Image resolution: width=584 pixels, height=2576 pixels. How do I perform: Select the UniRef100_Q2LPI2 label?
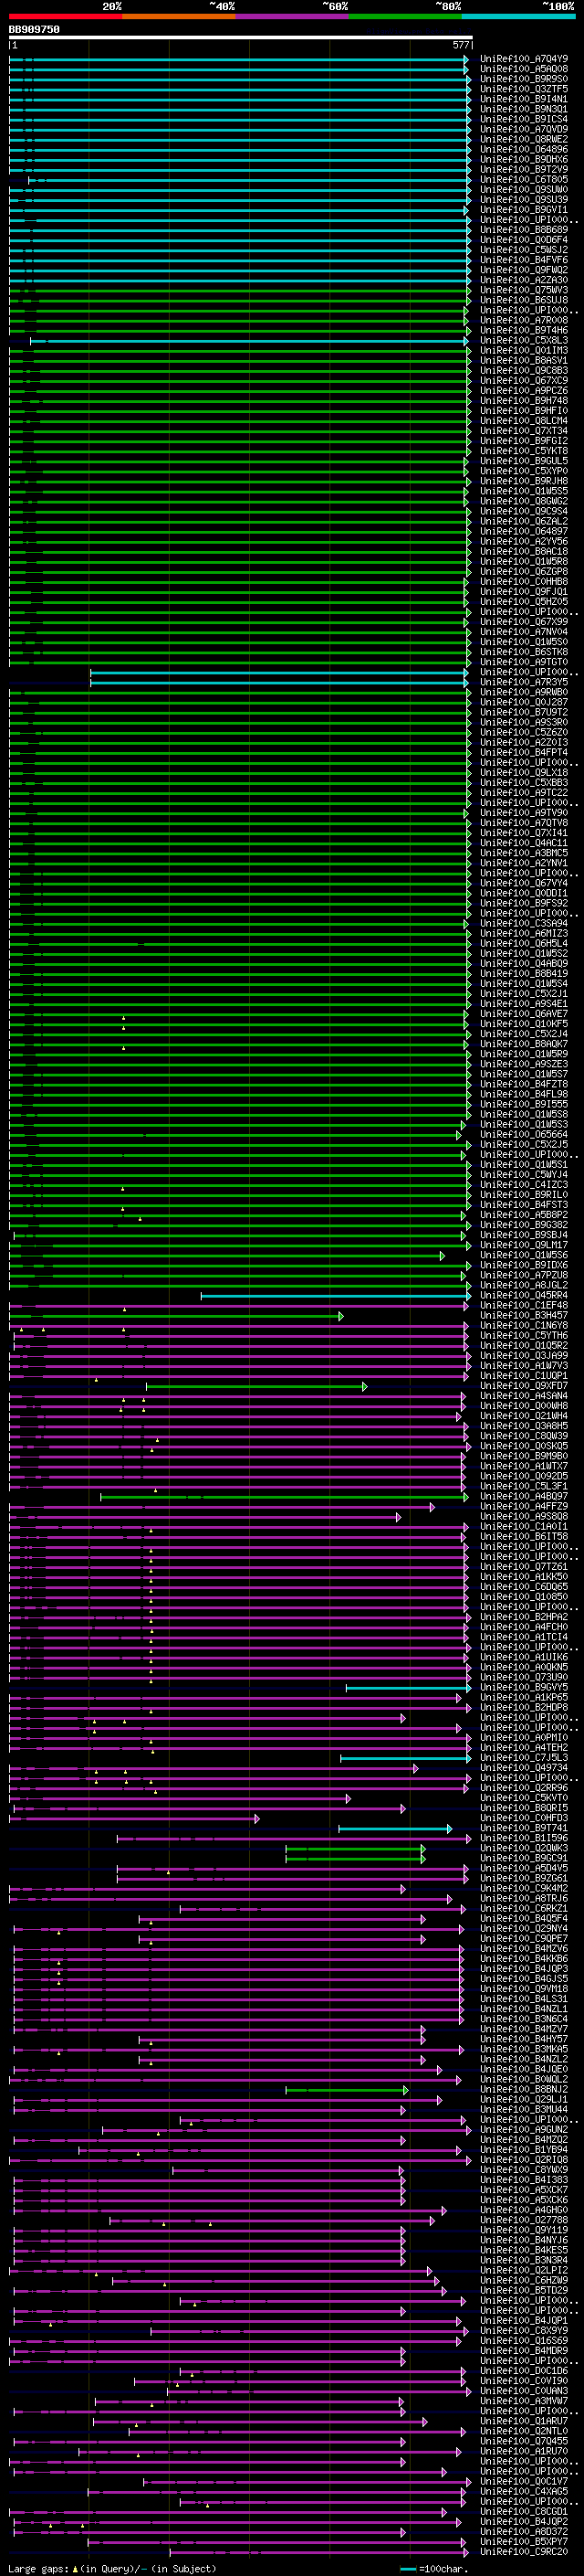(524, 2270)
